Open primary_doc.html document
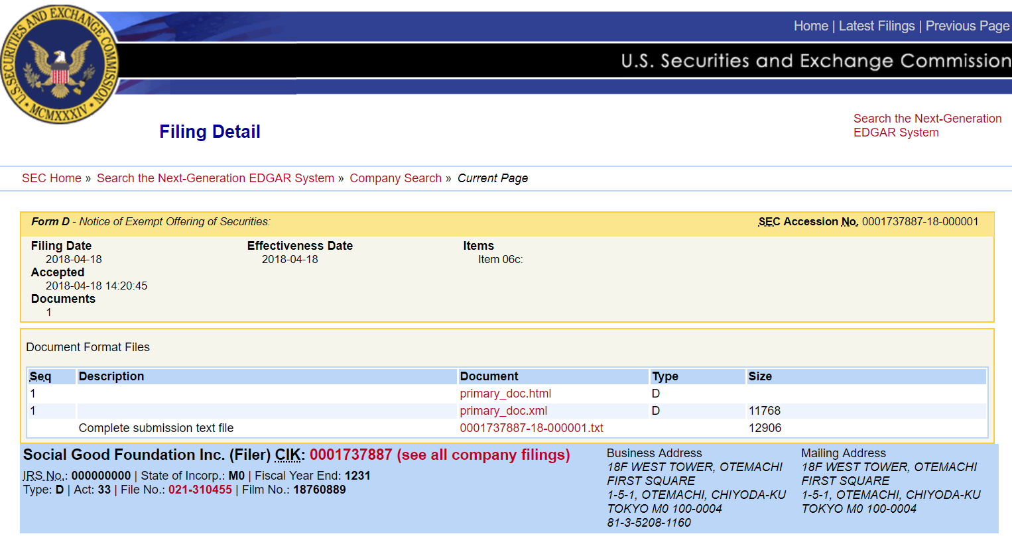Screen dimensions: 1012x536 (505, 394)
